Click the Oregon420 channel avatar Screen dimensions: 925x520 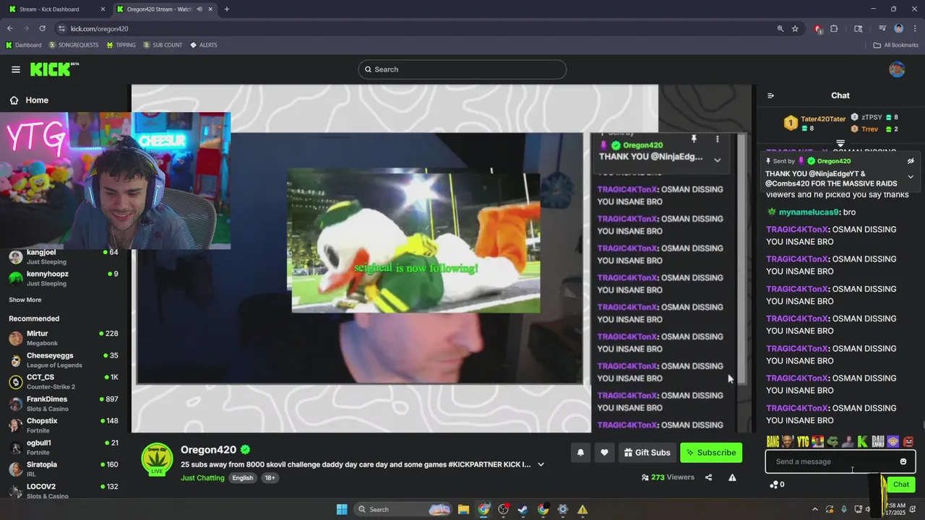pos(157,459)
